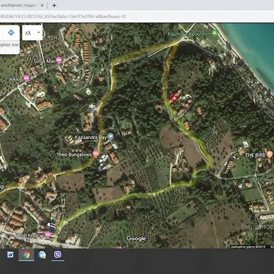Open THE BIRD restaurant marker

[269, 155]
